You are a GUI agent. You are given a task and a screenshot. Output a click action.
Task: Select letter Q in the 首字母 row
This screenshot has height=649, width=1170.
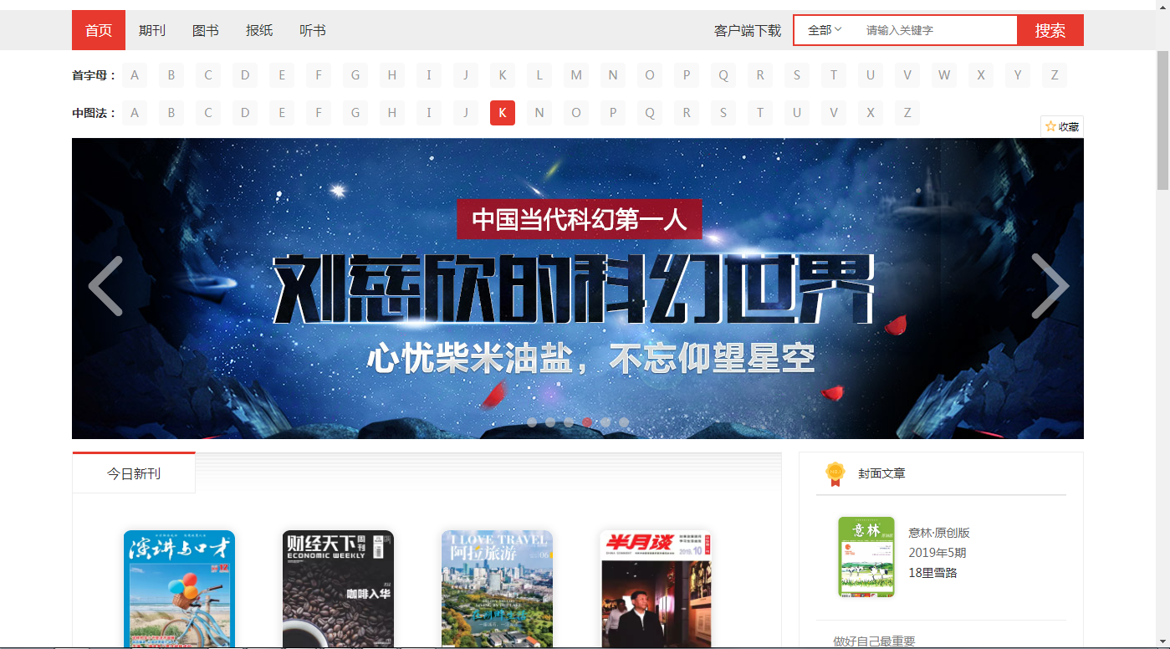[723, 75]
